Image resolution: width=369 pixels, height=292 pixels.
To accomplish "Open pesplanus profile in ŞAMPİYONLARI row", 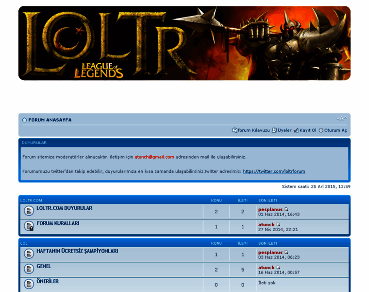I will (270, 253).
